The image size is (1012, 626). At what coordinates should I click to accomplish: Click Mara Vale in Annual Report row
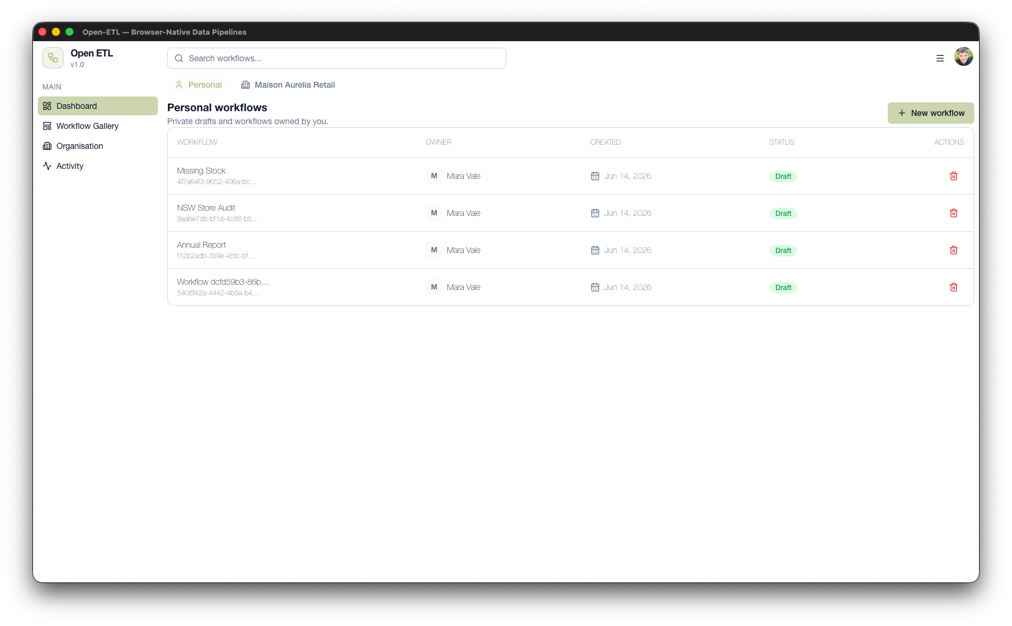point(463,250)
